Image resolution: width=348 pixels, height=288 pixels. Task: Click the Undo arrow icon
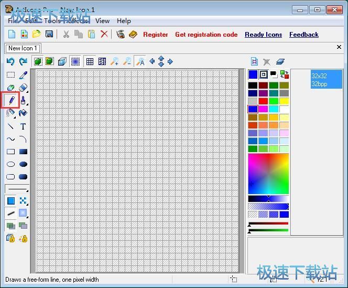click(10, 61)
